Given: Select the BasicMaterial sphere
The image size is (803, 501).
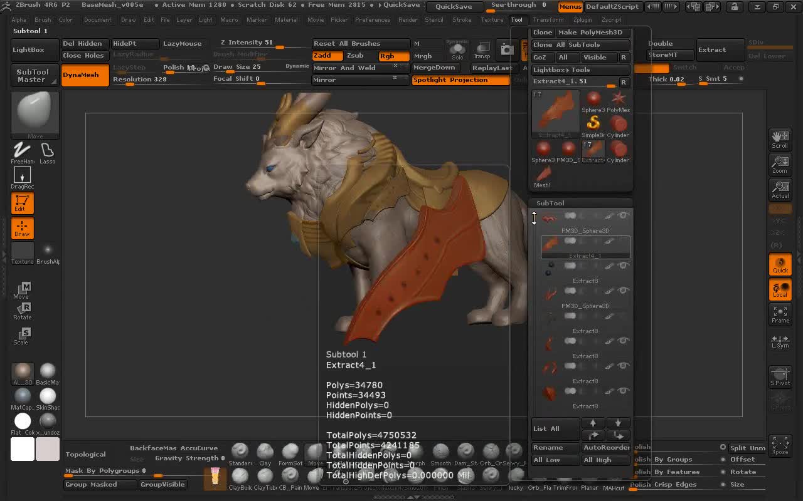Looking at the screenshot, I should point(48,373).
